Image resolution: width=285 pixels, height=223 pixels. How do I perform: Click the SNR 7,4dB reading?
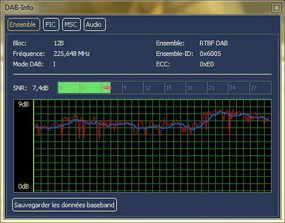(41, 88)
